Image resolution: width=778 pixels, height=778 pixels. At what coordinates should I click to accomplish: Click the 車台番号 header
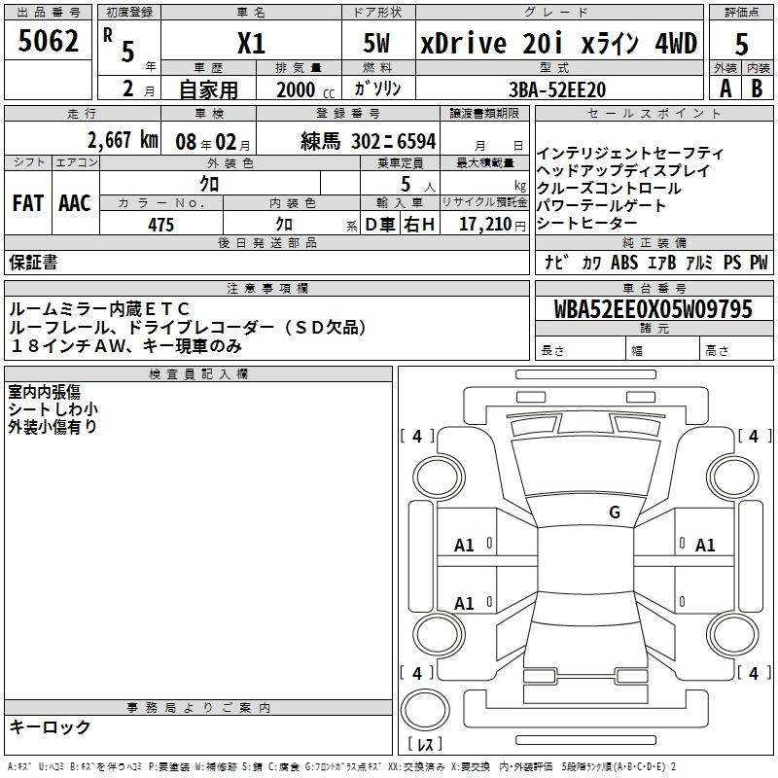pyautogui.click(x=654, y=288)
